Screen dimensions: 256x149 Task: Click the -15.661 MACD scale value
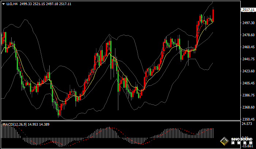(247, 146)
